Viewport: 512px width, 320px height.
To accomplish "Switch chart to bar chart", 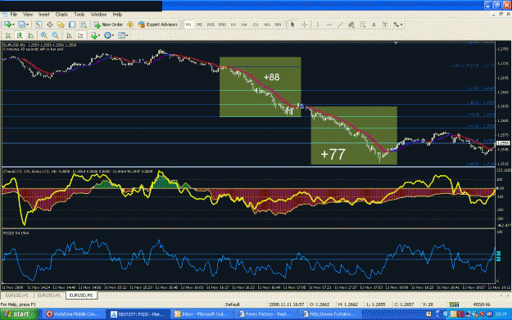I will click(8, 35).
